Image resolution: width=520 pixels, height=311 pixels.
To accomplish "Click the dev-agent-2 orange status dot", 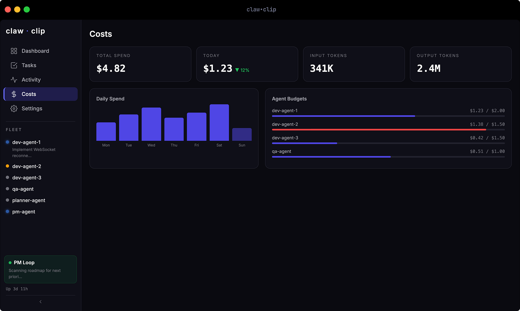I will (7, 166).
